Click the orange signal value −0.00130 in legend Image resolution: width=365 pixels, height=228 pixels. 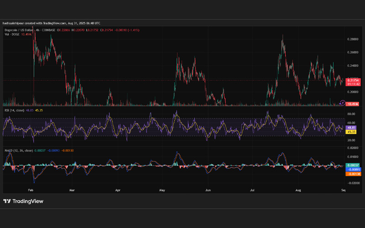68,150
